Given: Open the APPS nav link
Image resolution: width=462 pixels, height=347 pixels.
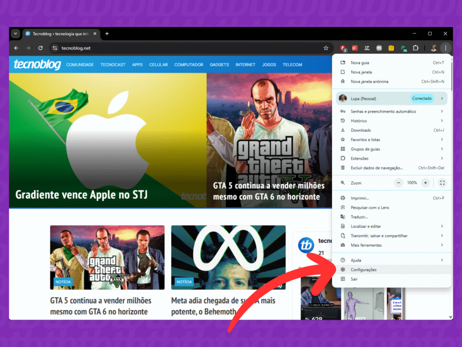Looking at the screenshot, I should tap(137, 65).
